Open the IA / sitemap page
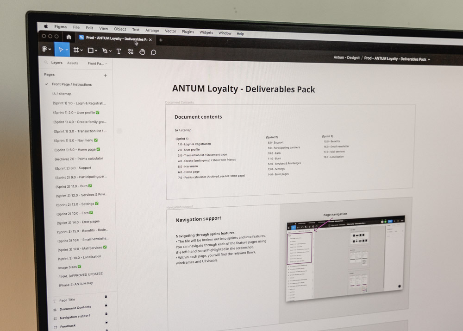 [62, 94]
